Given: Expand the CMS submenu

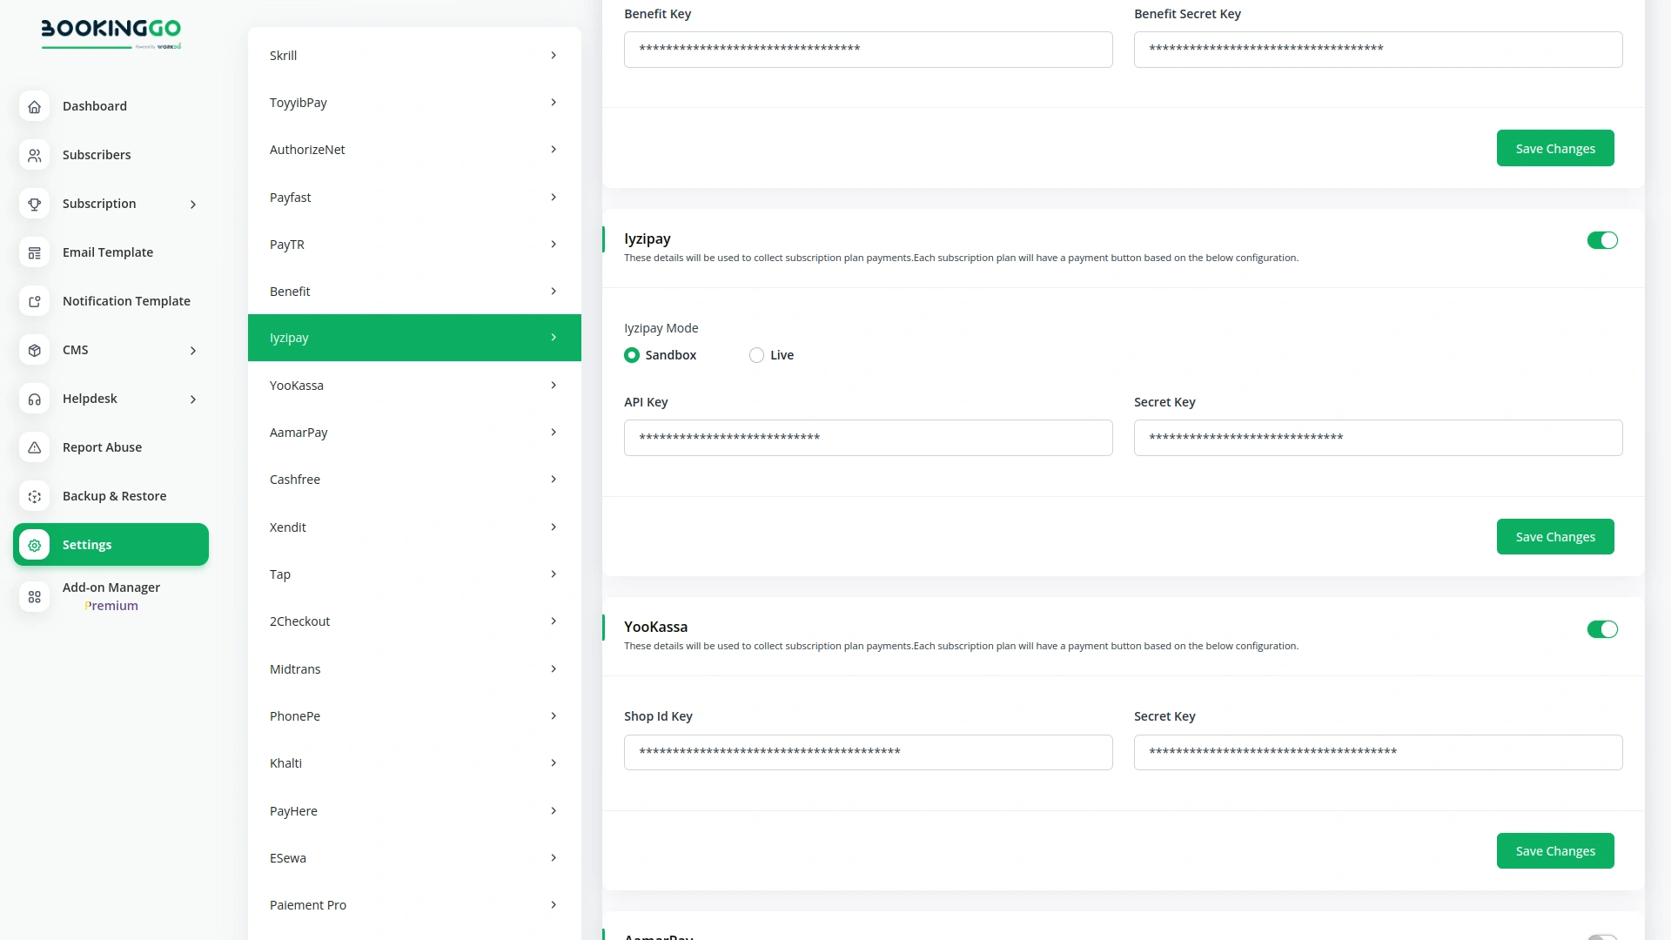Looking at the screenshot, I should coord(192,350).
